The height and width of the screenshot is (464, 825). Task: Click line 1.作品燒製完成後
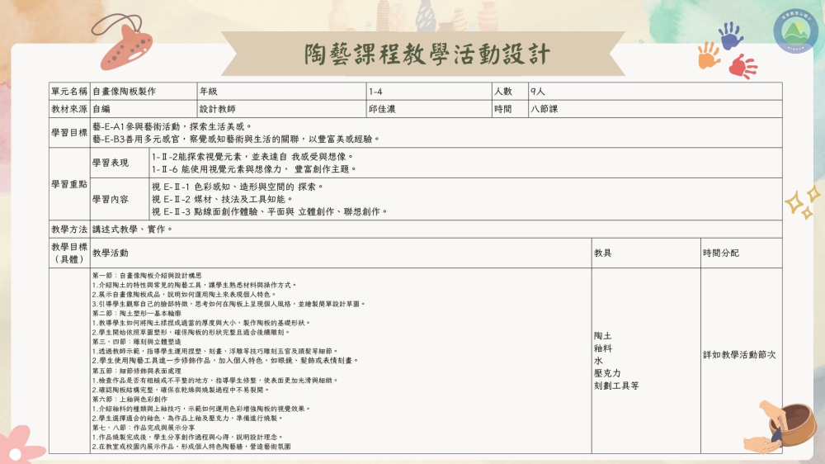click(x=188, y=437)
